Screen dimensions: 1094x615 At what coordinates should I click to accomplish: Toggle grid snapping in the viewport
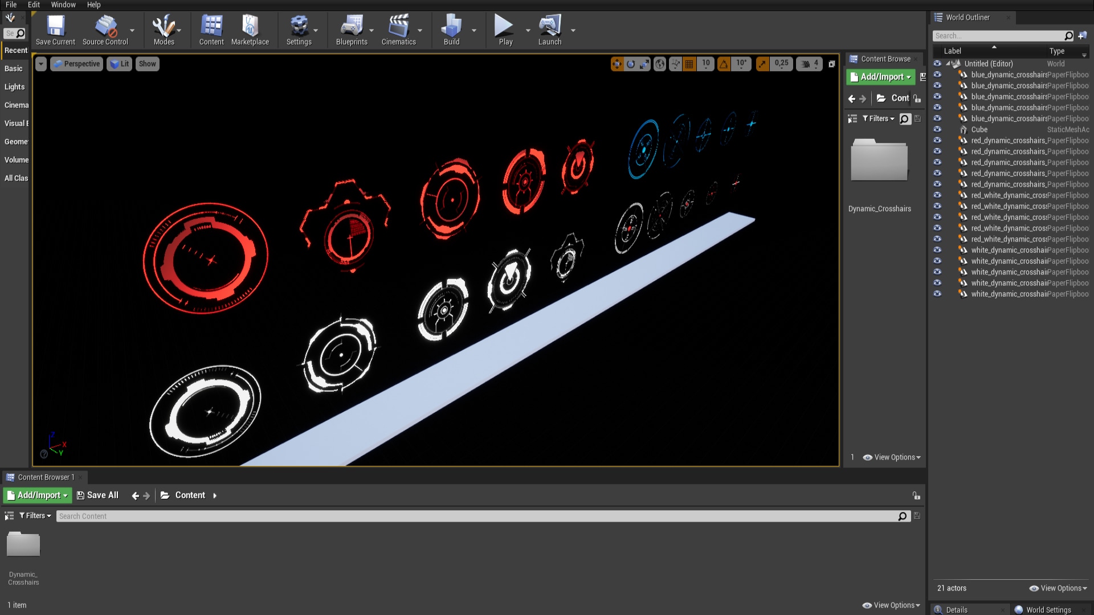(x=689, y=64)
